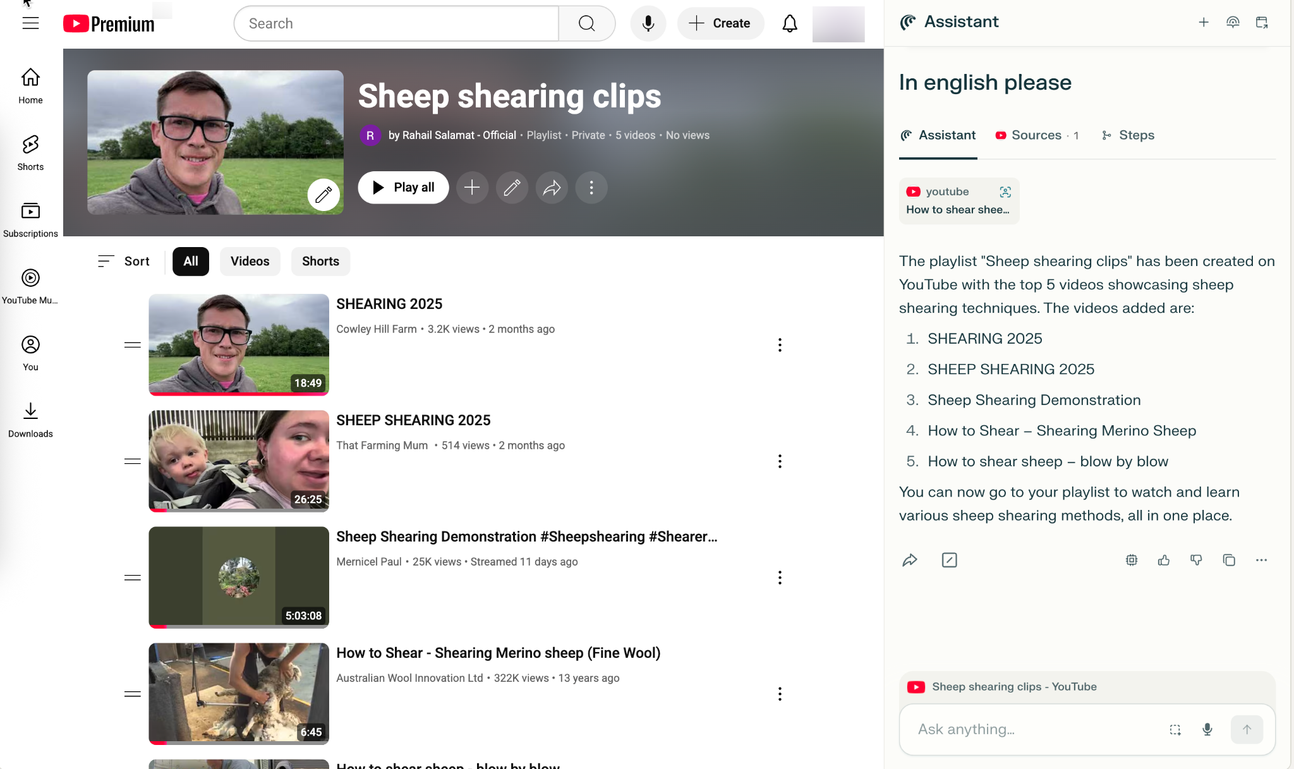Open options for SHEARING 2025 video
The width and height of the screenshot is (1294, 769).
click(780, 344)
